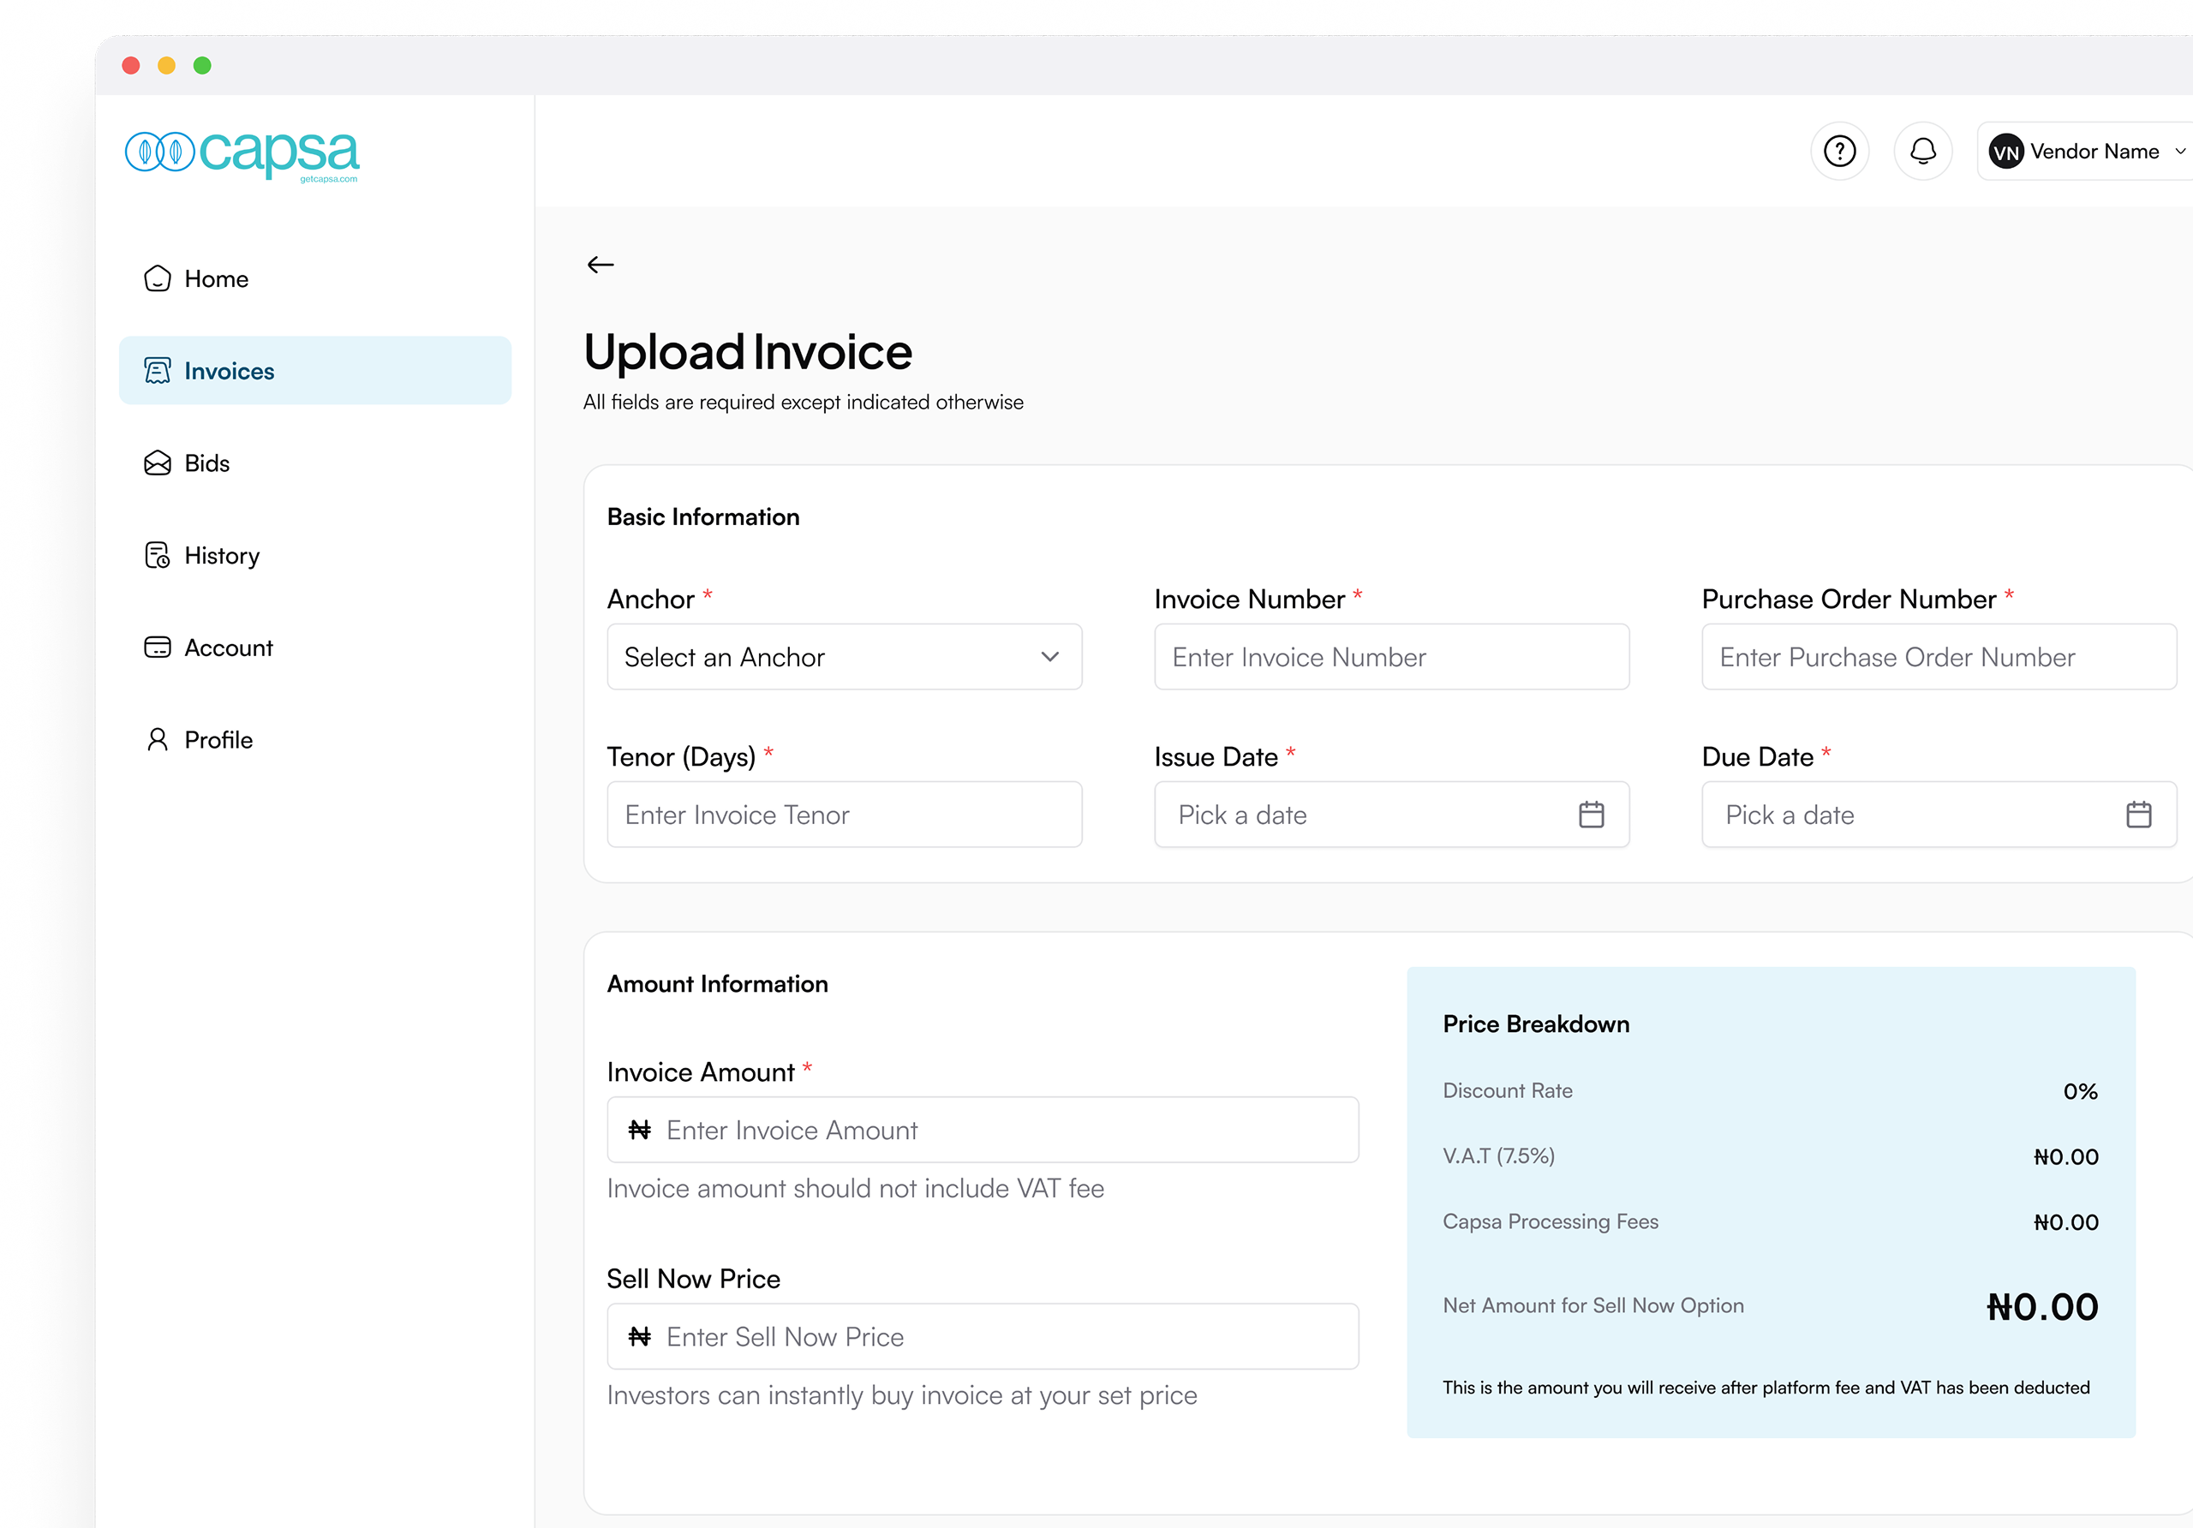The height and width of the screenshot is (1528, 2193).
Task: Focus the Enter Sell Now Price field
Action: click(983, 1337)
